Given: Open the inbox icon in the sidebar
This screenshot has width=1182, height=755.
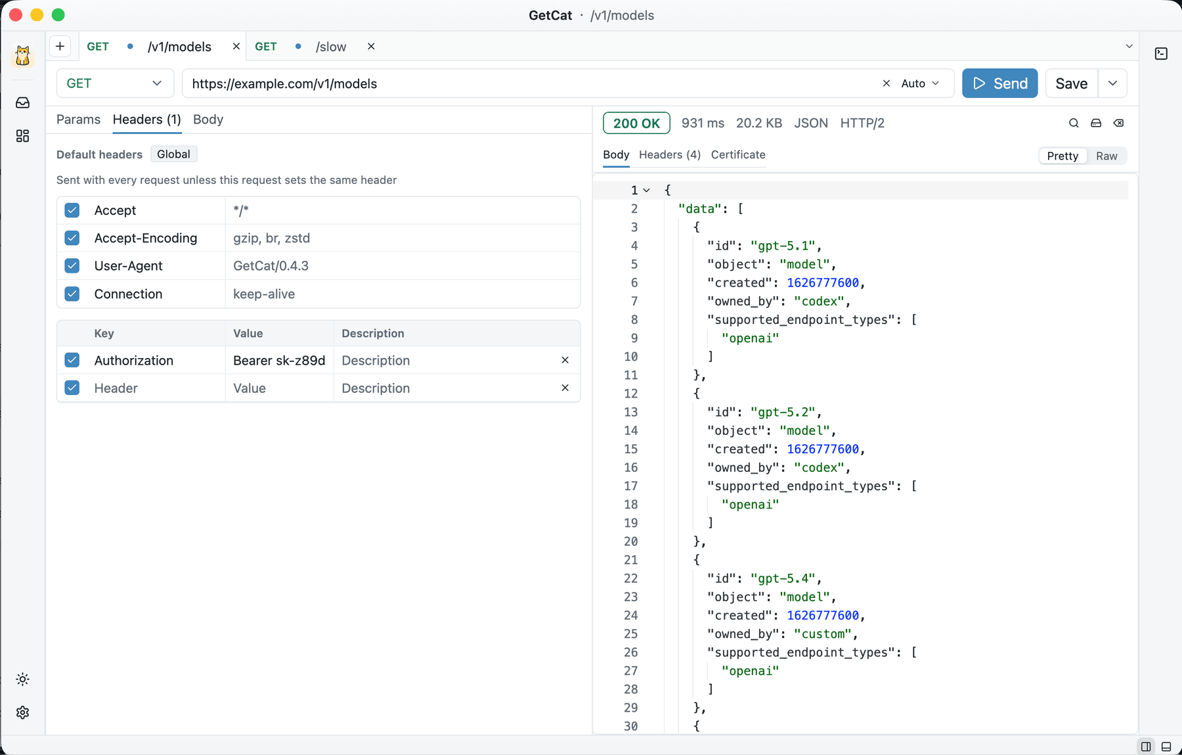Looking at the screenshot, I should [23, 103].
